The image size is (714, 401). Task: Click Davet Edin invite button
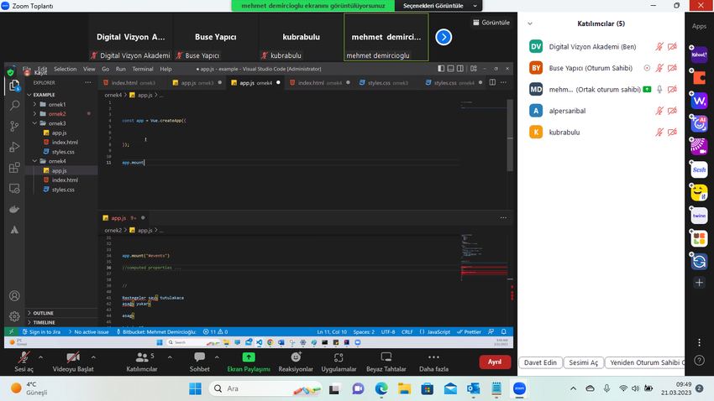pos(540,362)
